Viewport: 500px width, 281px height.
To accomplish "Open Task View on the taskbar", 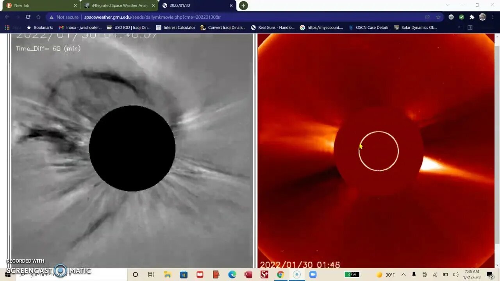I will (151, 275).
